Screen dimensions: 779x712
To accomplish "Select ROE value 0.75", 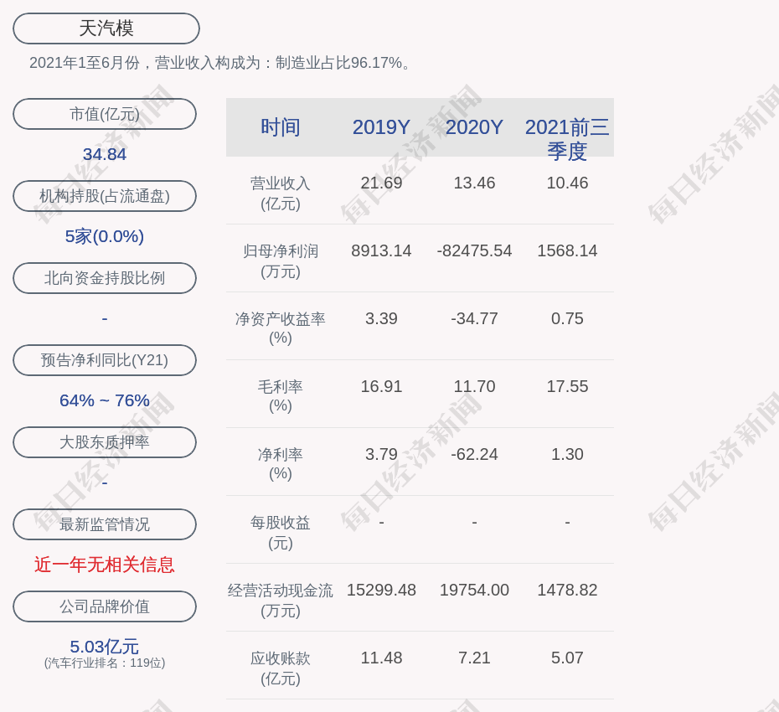I will pyautogui.click(x=567, y=318).
